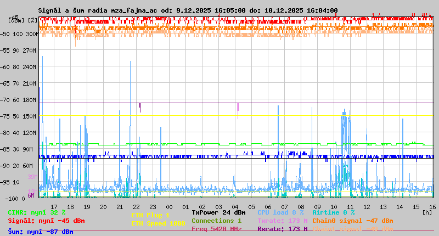Click the "-65 70 210M" y-axis label

18,83
